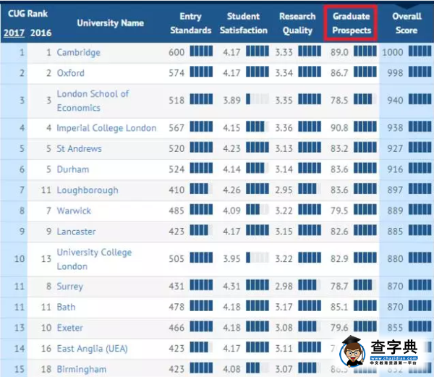Click Lancaster's graduate prospects value 82.6
Viewport: 434px width, 377px height.
339,232
